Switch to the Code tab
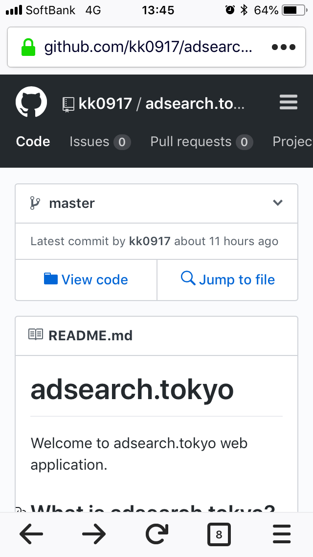Screen dimensions: 313x557 click(33, 142)
